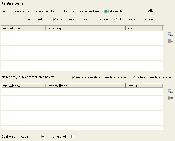Click the add-row icon beside the upper article table
Viewport: 175px width, 141px height.
point(170,34)
